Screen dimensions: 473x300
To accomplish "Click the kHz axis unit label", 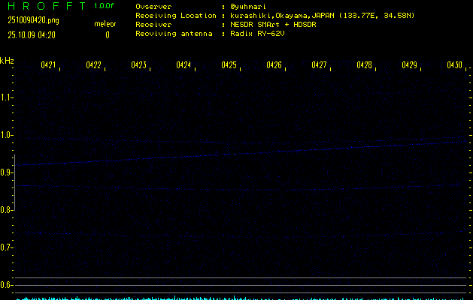I will click(x=7, y=61).
